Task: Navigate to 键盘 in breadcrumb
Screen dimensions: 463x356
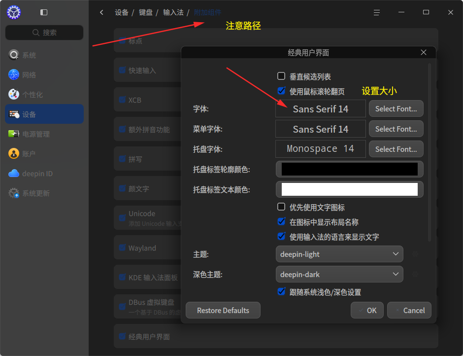Action: click(146, 12)
